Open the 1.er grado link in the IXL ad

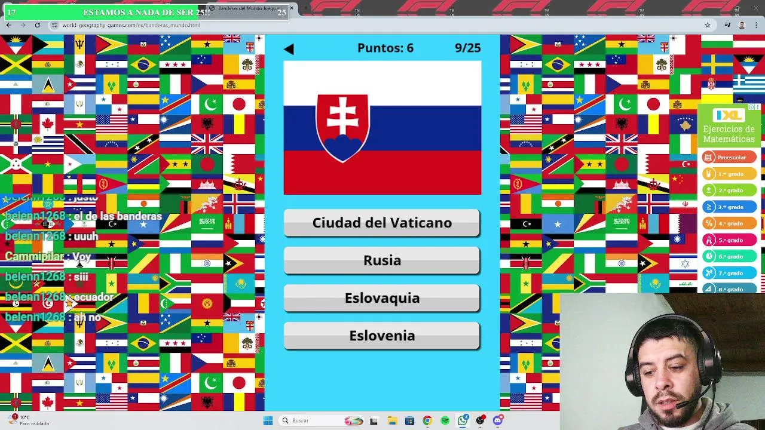(729, 174)
